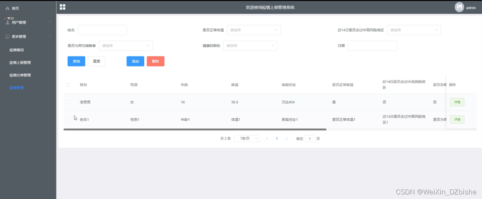Click the next page arrow
Screen dimensions: 482x199
coord(286,139)
